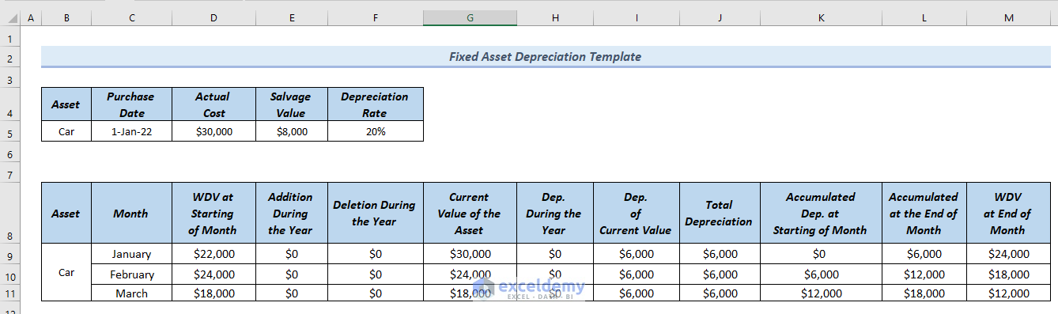Click February's $12,000 accumulated end cell
This screenshot has height=314, width=1058.
pyautogui.click(x=924, y=274)
